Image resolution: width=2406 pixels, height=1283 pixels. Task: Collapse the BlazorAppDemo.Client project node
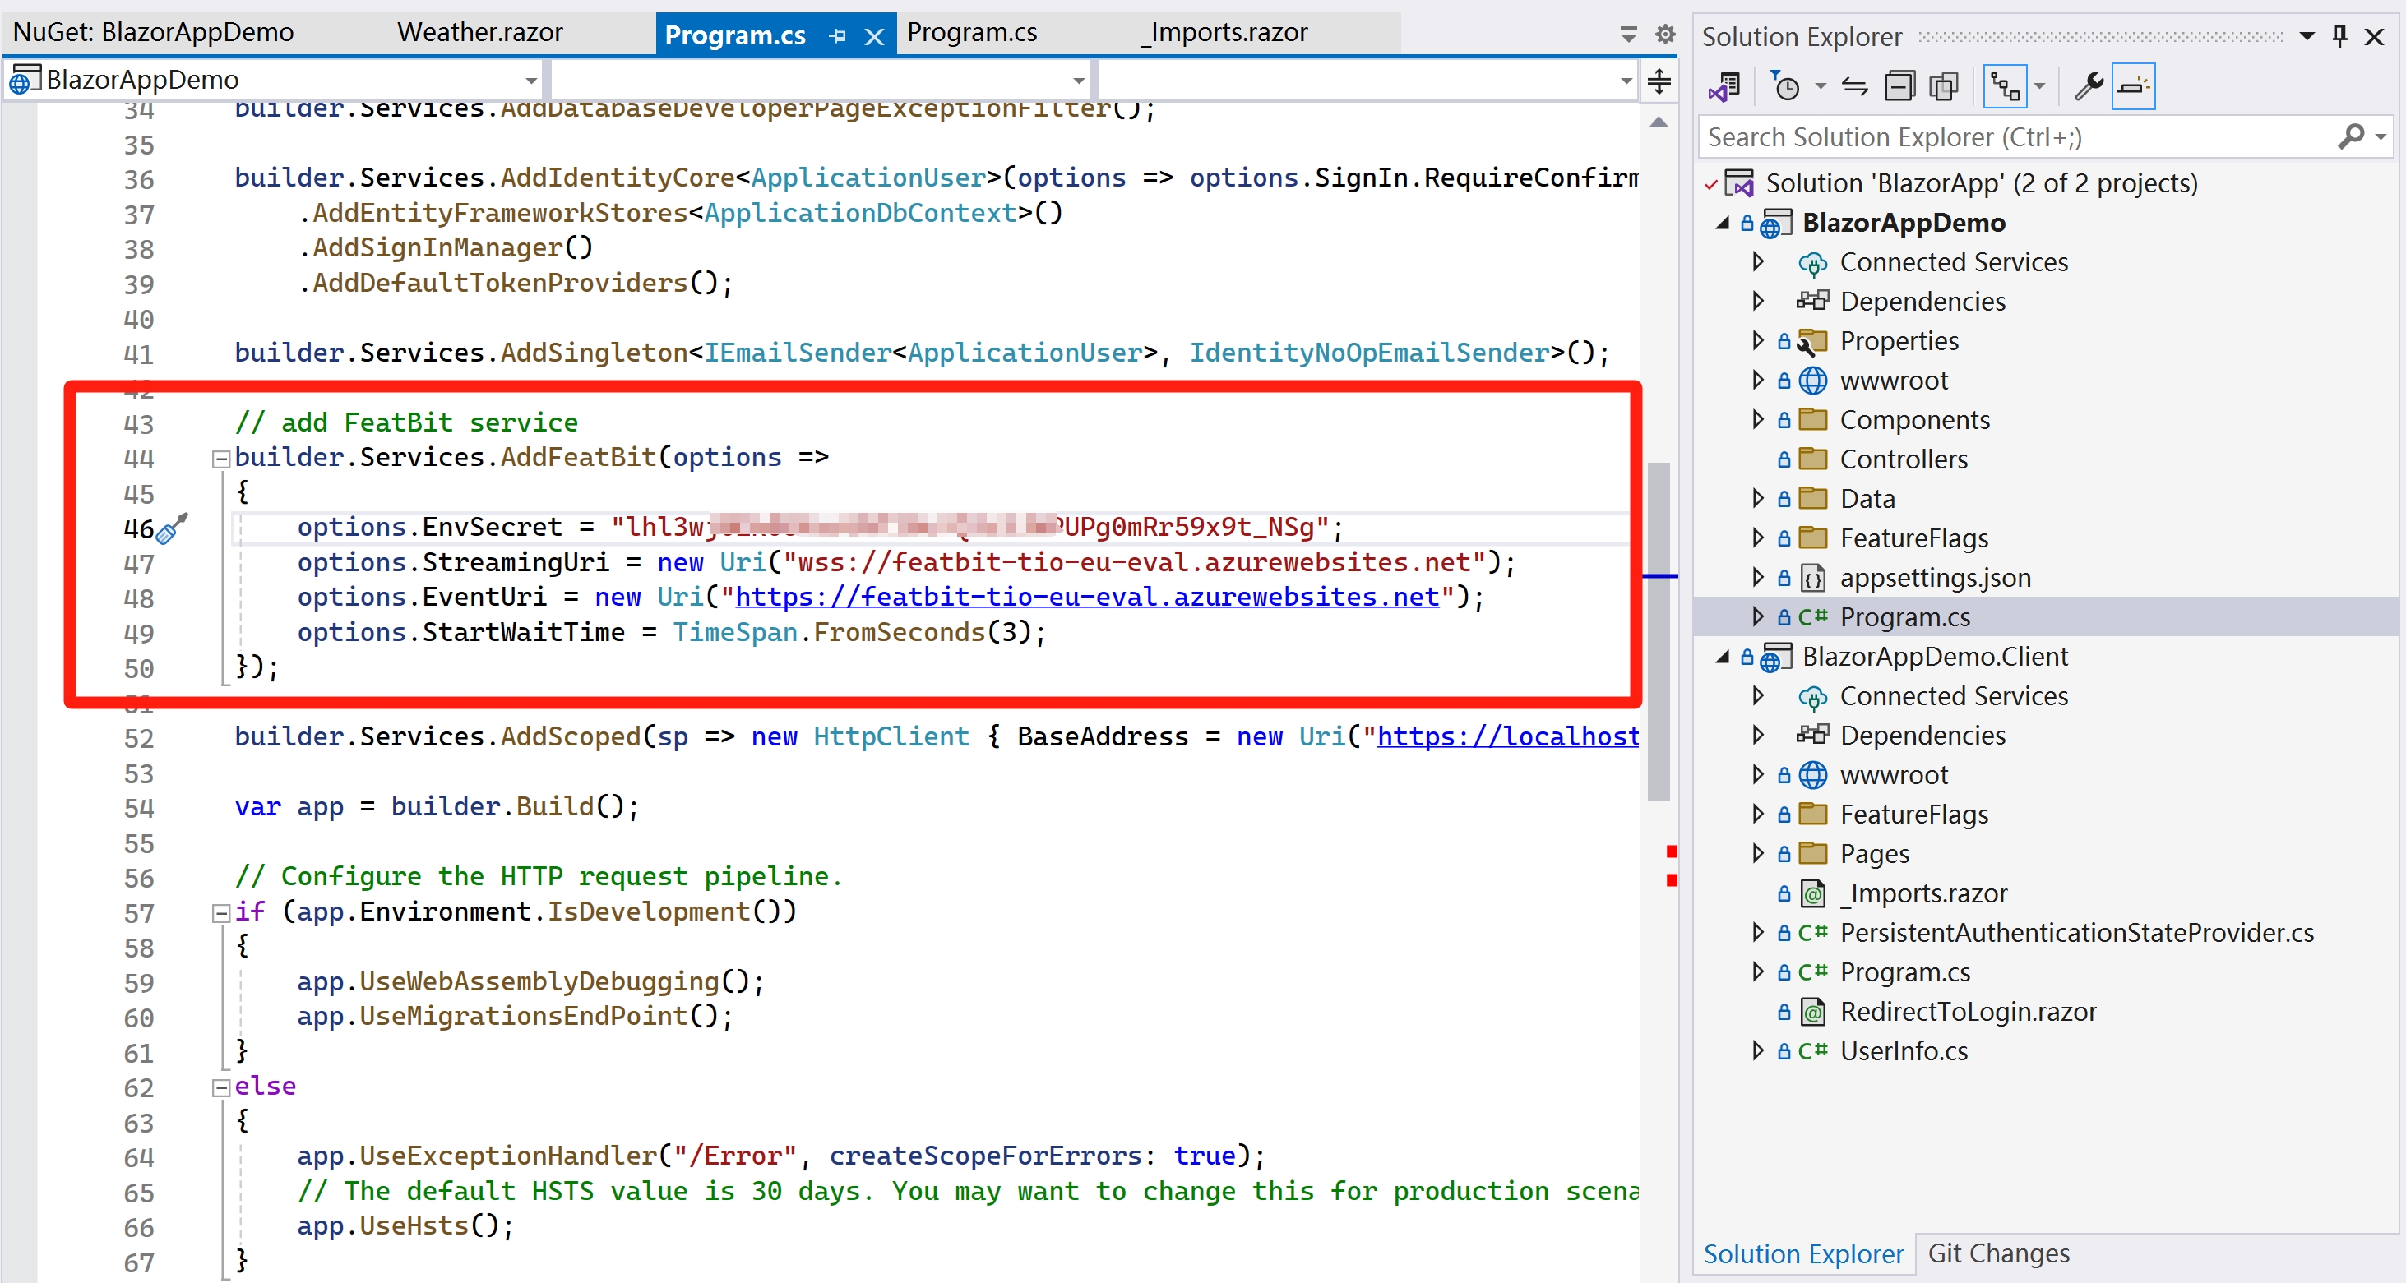1724,658
